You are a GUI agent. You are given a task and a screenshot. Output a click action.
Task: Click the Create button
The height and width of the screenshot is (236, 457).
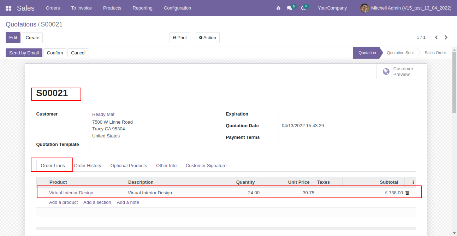point(32,38)
